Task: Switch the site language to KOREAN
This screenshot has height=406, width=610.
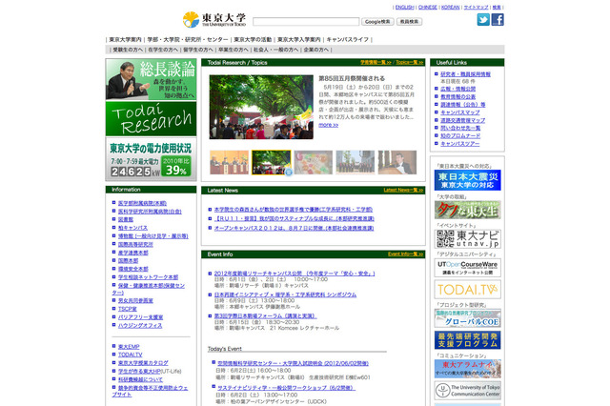Action: pyautogui.click(x=451, y=8)
